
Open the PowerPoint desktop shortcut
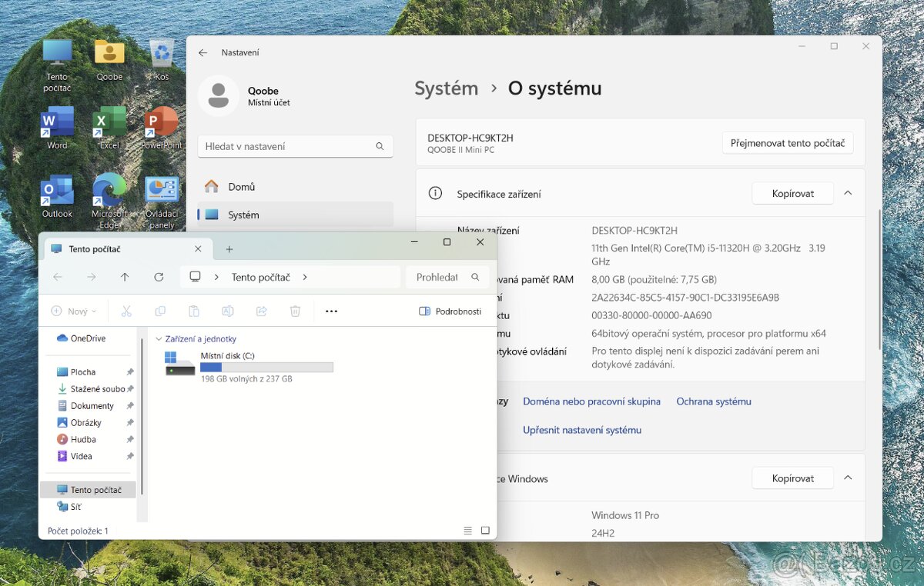(x=162, y=123)
